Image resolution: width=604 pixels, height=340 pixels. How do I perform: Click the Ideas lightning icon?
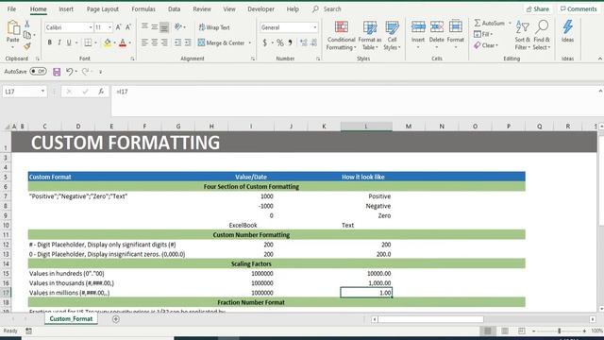pos(567,27)
